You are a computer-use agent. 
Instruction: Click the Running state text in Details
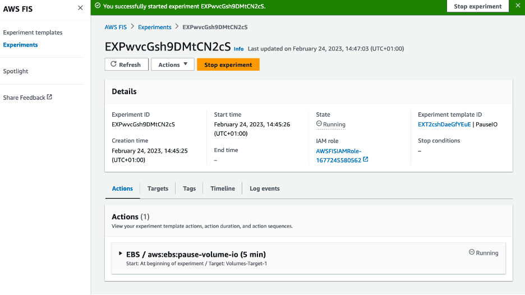click(334, 125)
